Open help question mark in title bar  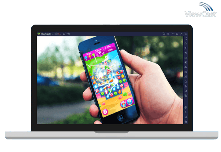(x=164, y=34)
